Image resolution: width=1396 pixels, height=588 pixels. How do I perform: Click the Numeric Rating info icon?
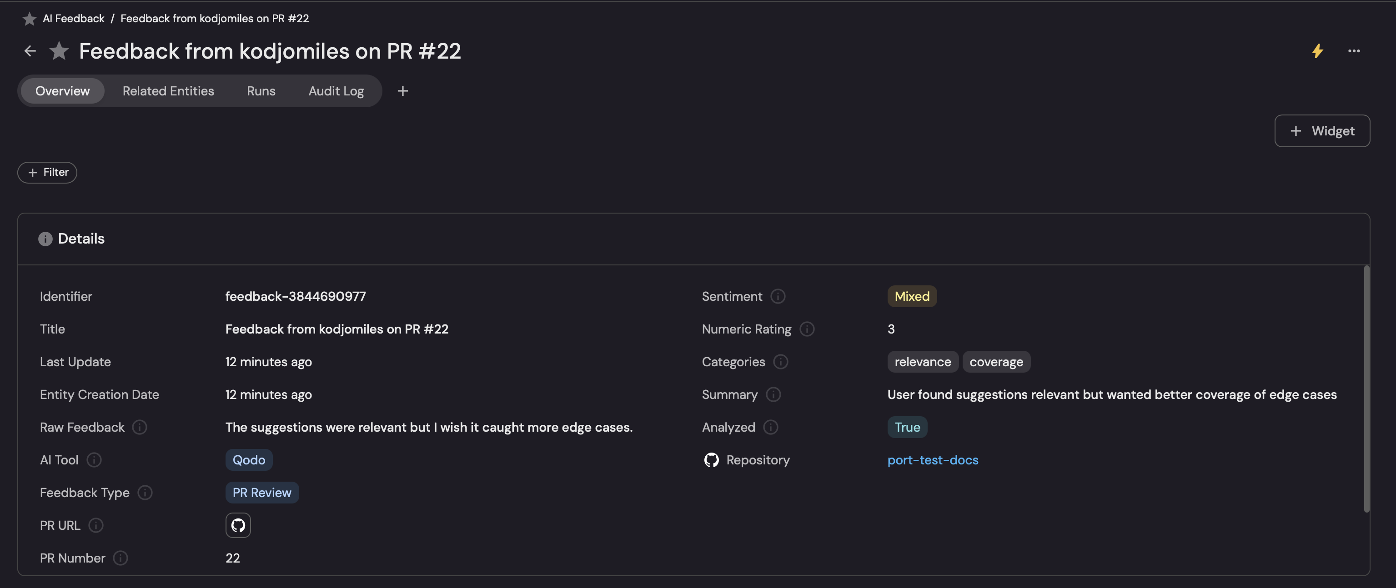[x=807, y=329]
